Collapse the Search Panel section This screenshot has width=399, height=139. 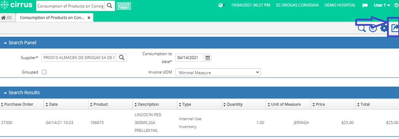coord(20,43)
